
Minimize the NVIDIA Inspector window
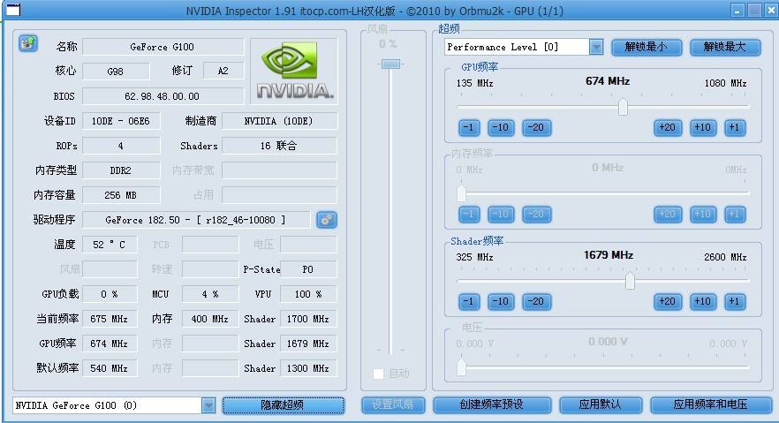coord(737,10)
